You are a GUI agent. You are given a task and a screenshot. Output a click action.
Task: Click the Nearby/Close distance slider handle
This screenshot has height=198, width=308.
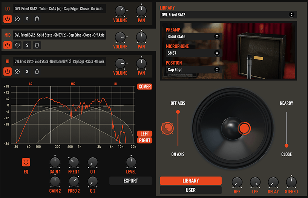287,145
